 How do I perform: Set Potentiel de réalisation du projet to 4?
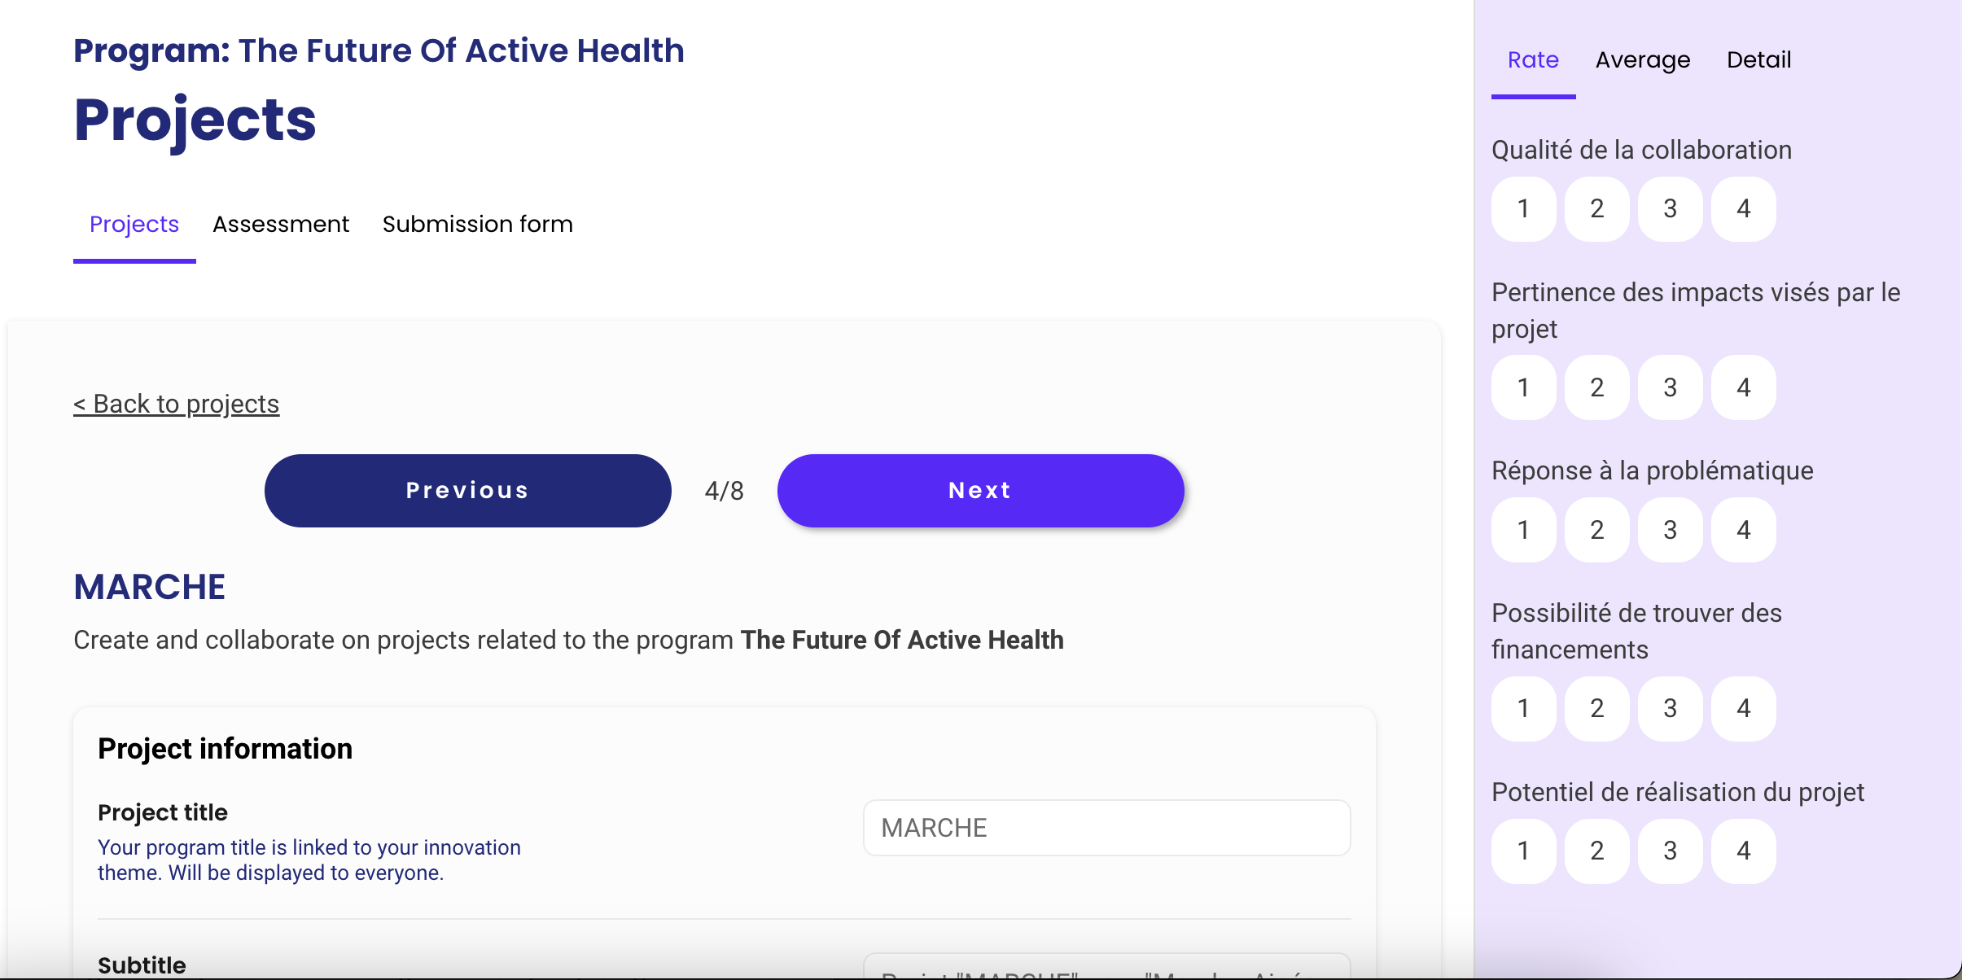tap(1743, 851)
